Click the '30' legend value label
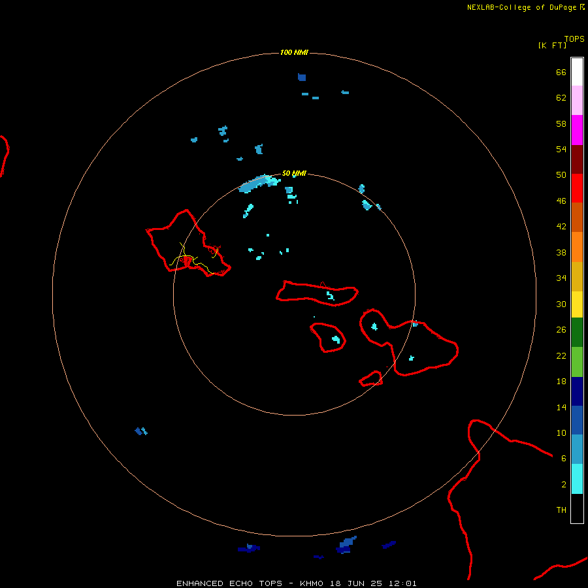588x588 pixels. point(561,304)
